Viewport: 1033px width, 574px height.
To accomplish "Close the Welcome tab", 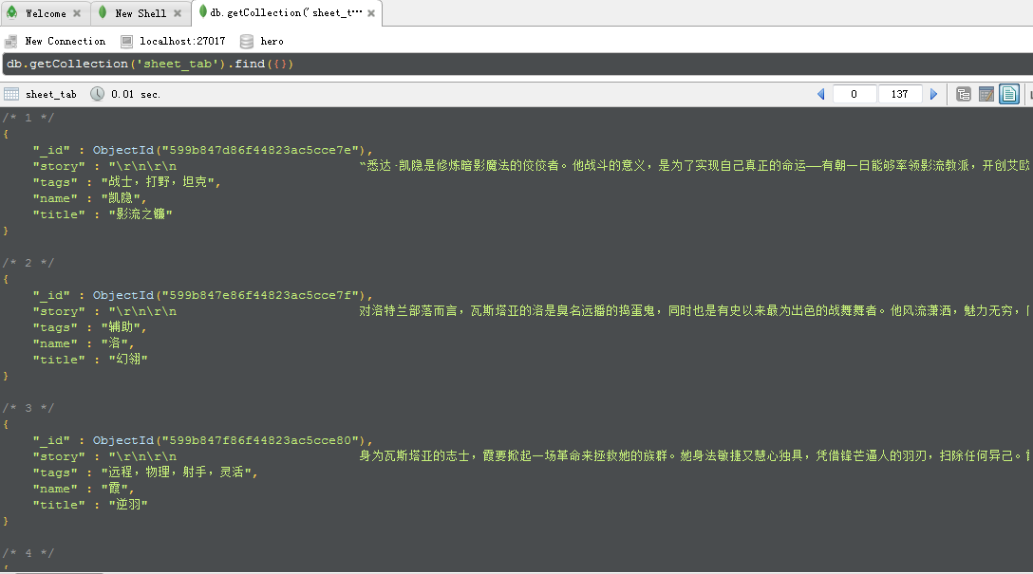I will pos(77,13).
